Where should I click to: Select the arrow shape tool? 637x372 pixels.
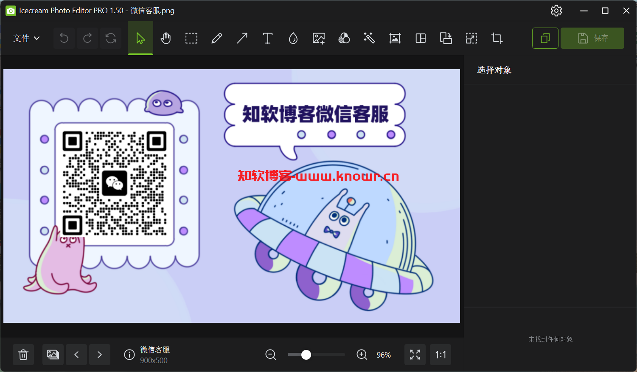point(242,38)
